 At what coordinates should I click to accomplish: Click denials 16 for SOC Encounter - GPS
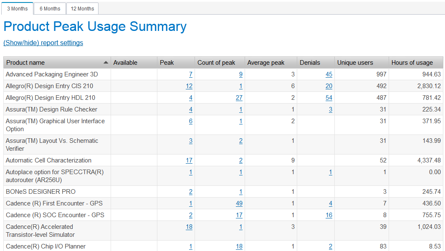point(329,215)
